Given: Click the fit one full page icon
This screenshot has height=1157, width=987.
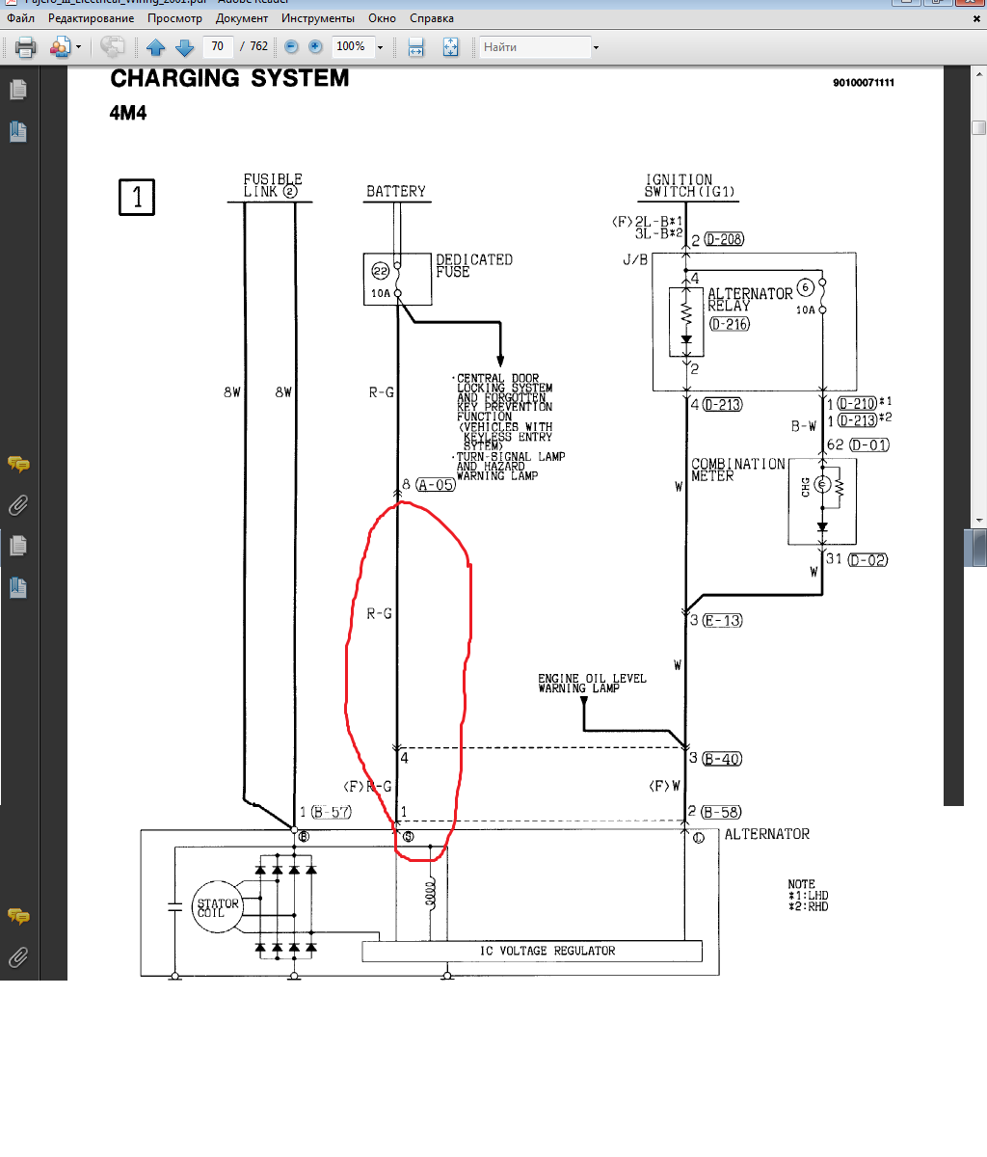Looking at the screenshot, I should coord(450,47).
